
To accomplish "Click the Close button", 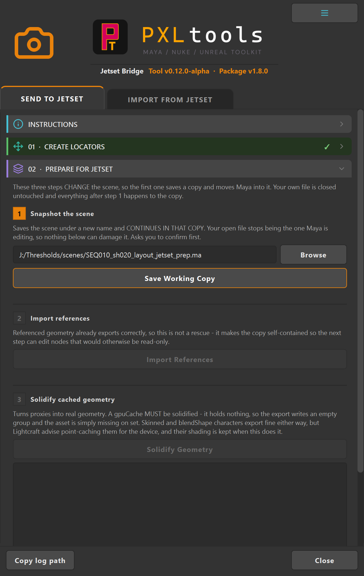I will tap(324, 560).
